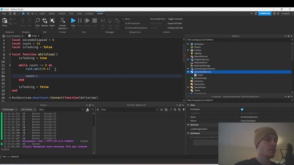Click Toggle Comment action
This screenshot has width=294, height=165.
[175, 19]
